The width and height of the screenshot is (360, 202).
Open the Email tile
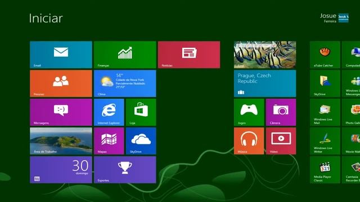pos(61,55)
